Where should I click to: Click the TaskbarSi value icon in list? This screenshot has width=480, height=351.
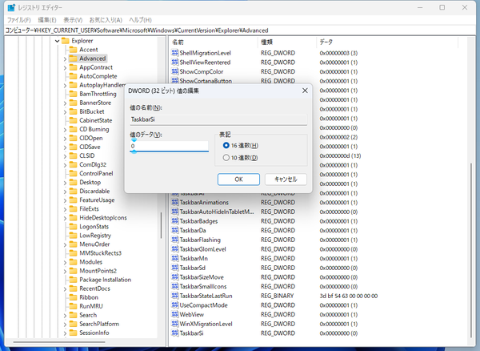point(174,333)
